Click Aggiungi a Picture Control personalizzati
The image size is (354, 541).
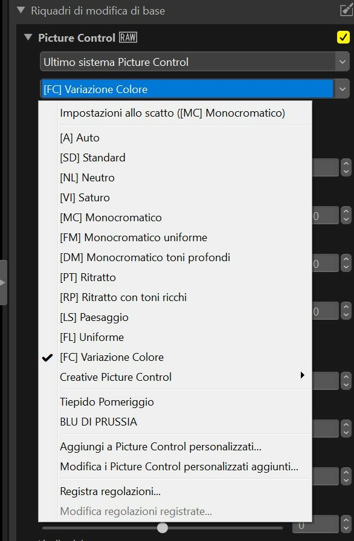tap(161, 447)
